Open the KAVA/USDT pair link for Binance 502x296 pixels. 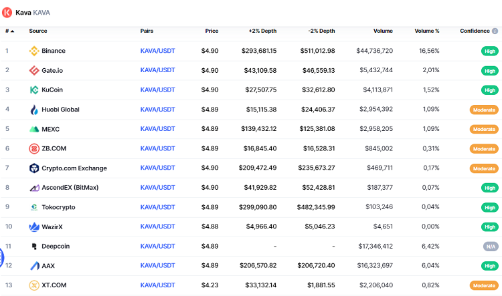click(x=157, y=51)
